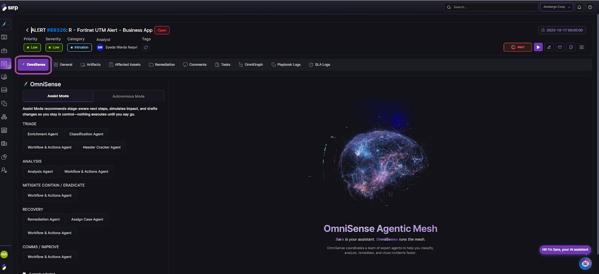Open the help question mark icon
The width and height of the screenshot is (599, 274).
pos(590,7)
